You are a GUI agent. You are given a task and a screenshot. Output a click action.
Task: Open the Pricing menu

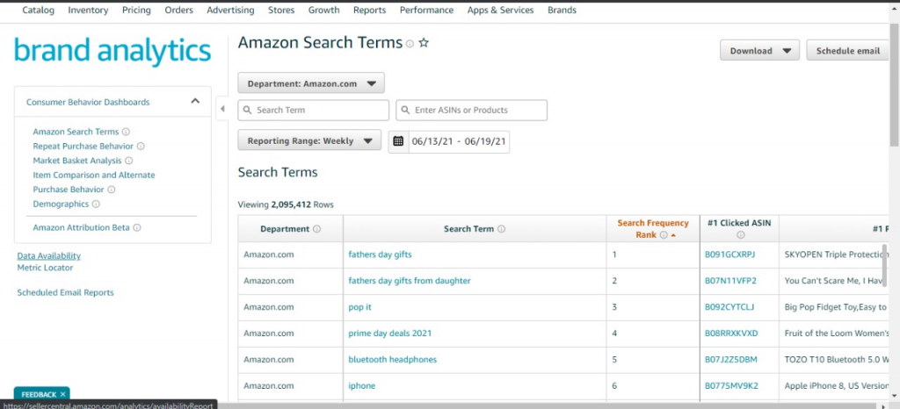pyautogui.click(x=136, y=10)
